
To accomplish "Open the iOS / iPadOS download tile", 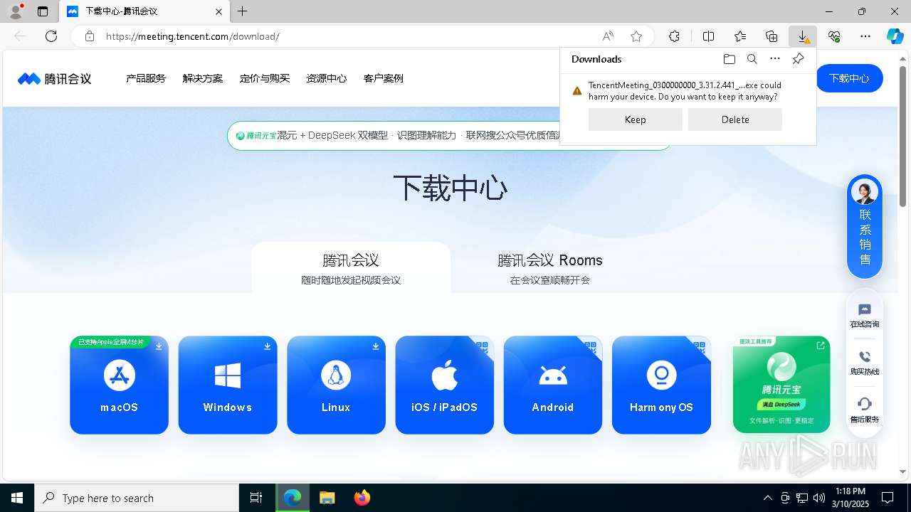I will [444, 385].
